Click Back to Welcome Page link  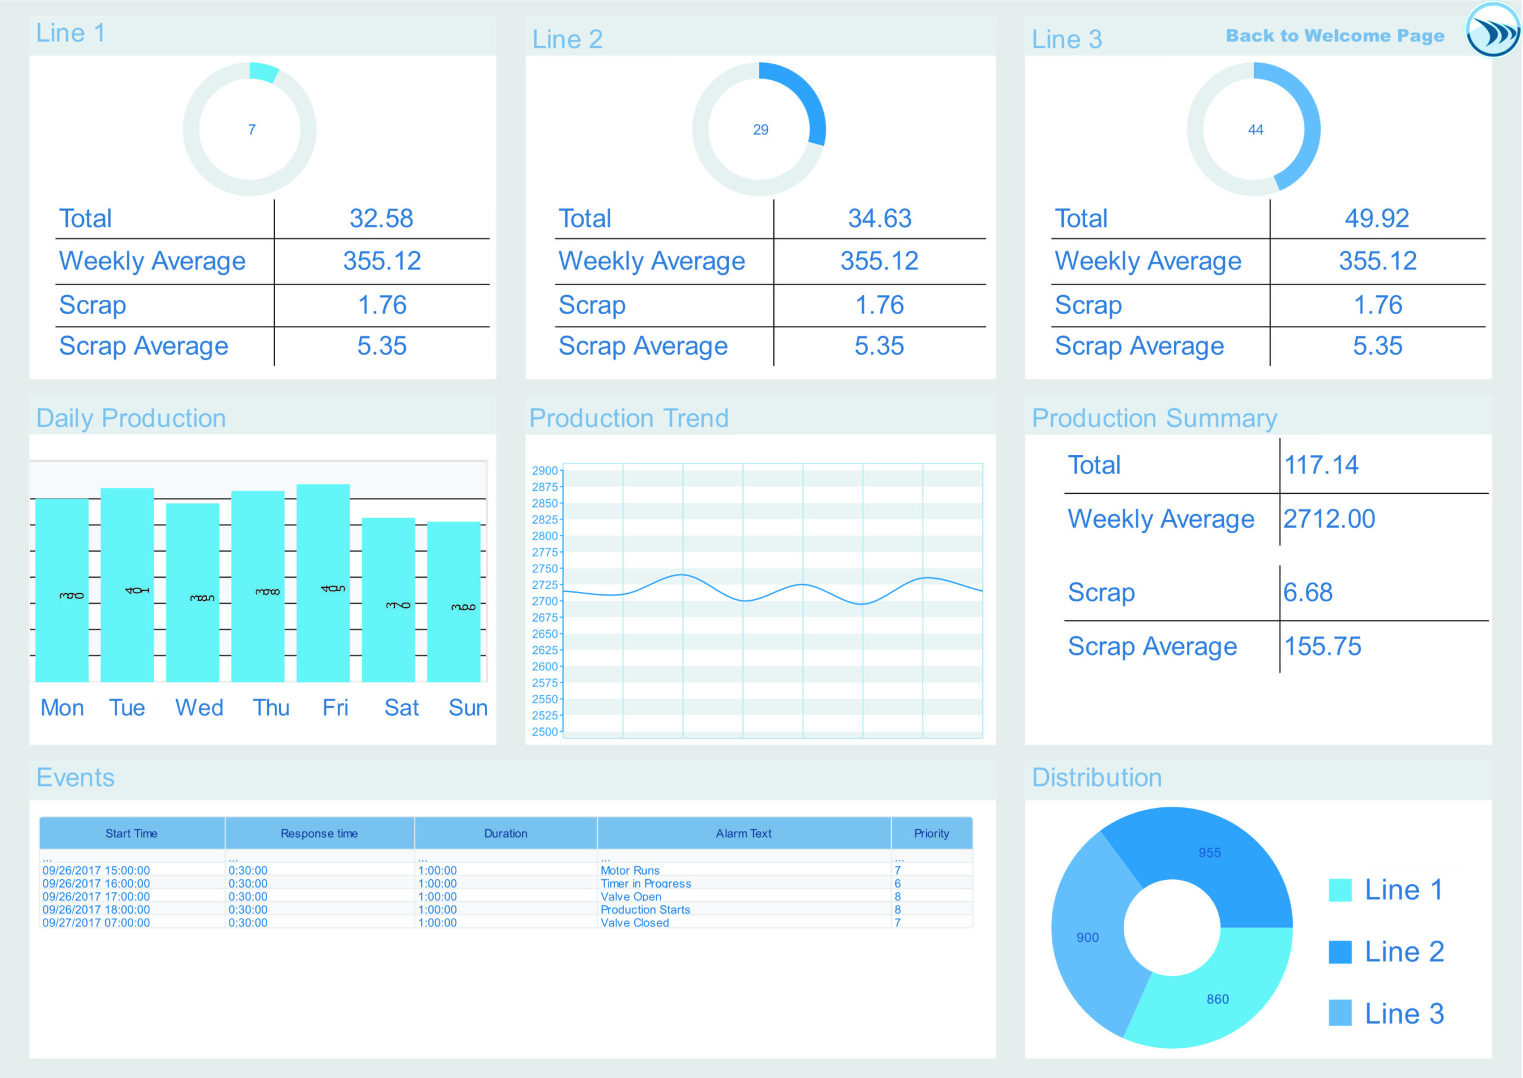pyautogui.click(x=1334, y=36)
